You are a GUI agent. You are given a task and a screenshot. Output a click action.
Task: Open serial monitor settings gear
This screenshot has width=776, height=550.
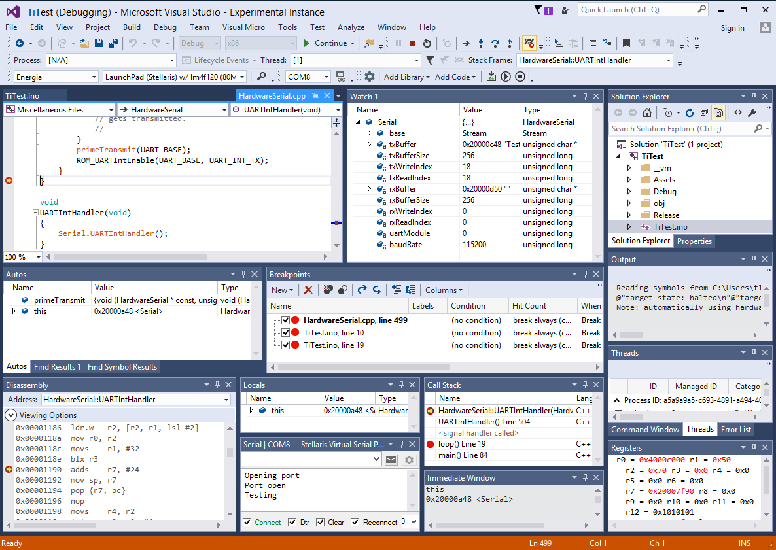pos(409,460)
